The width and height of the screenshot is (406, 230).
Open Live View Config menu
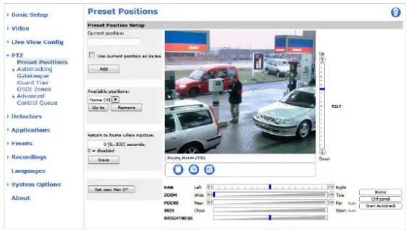coord(37,42)
